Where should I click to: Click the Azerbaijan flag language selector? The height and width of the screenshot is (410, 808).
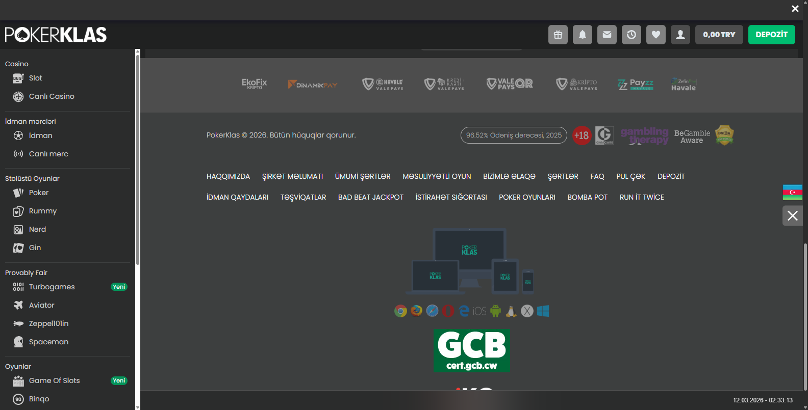[792, 192]
